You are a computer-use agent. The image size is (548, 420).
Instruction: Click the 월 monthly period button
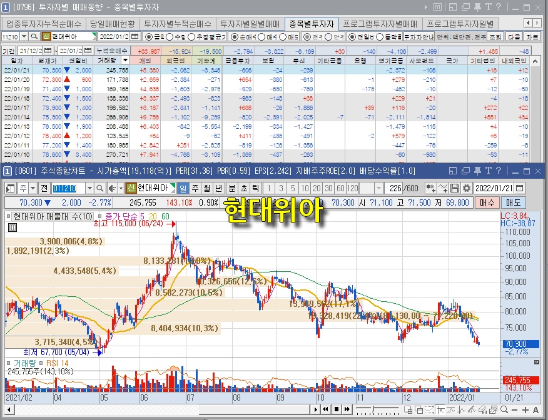pyautogui.click(x=207, y=189)
